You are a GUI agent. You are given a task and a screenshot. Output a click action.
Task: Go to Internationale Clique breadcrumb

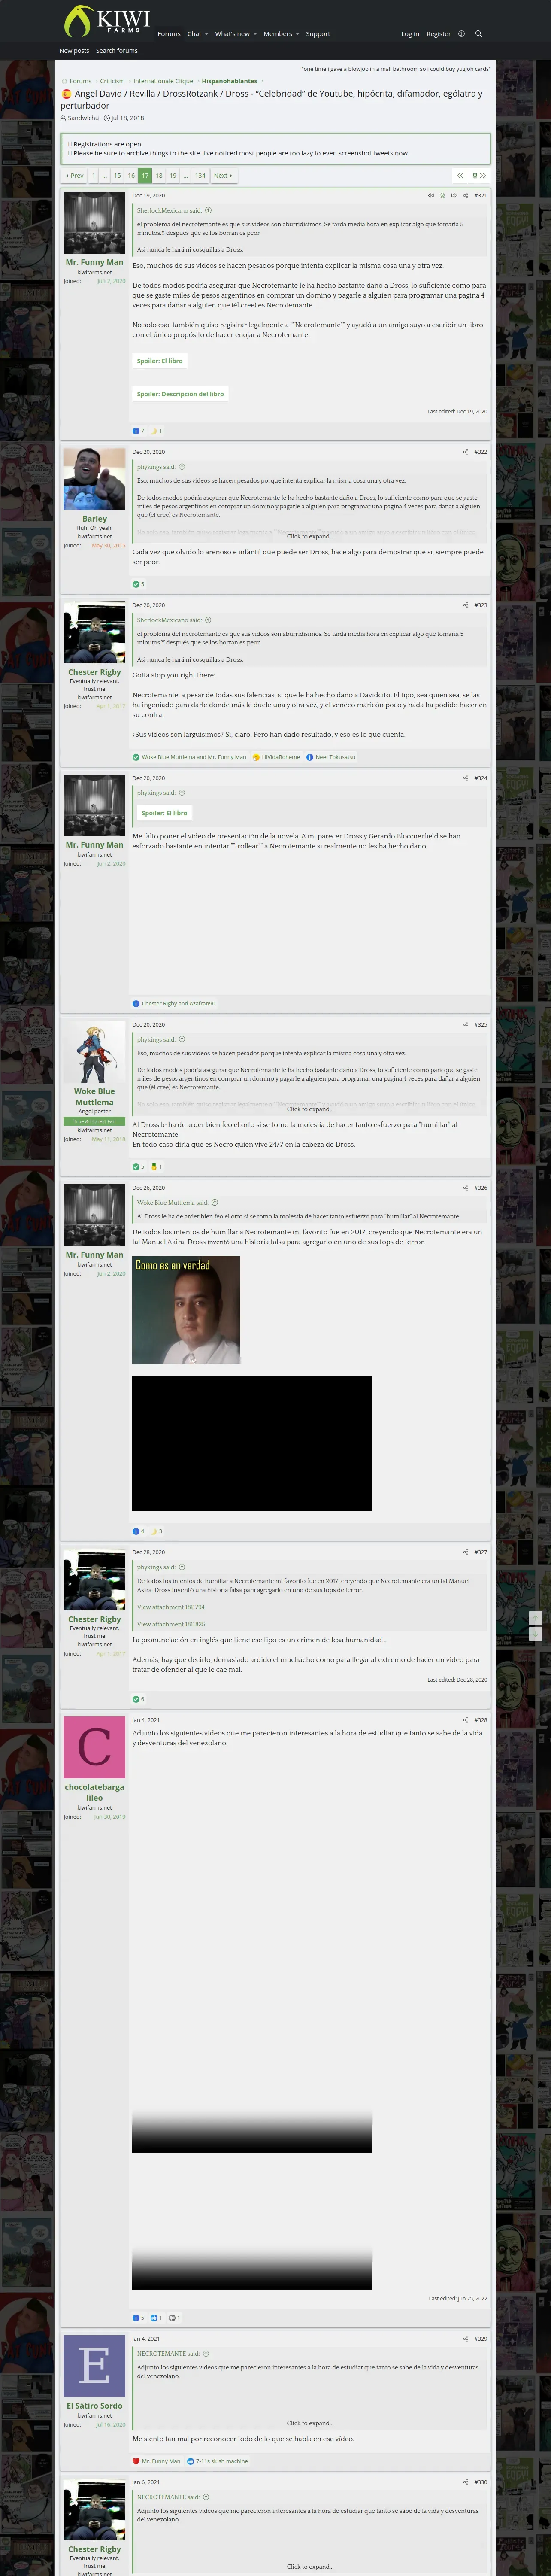[x=163, y=81]
